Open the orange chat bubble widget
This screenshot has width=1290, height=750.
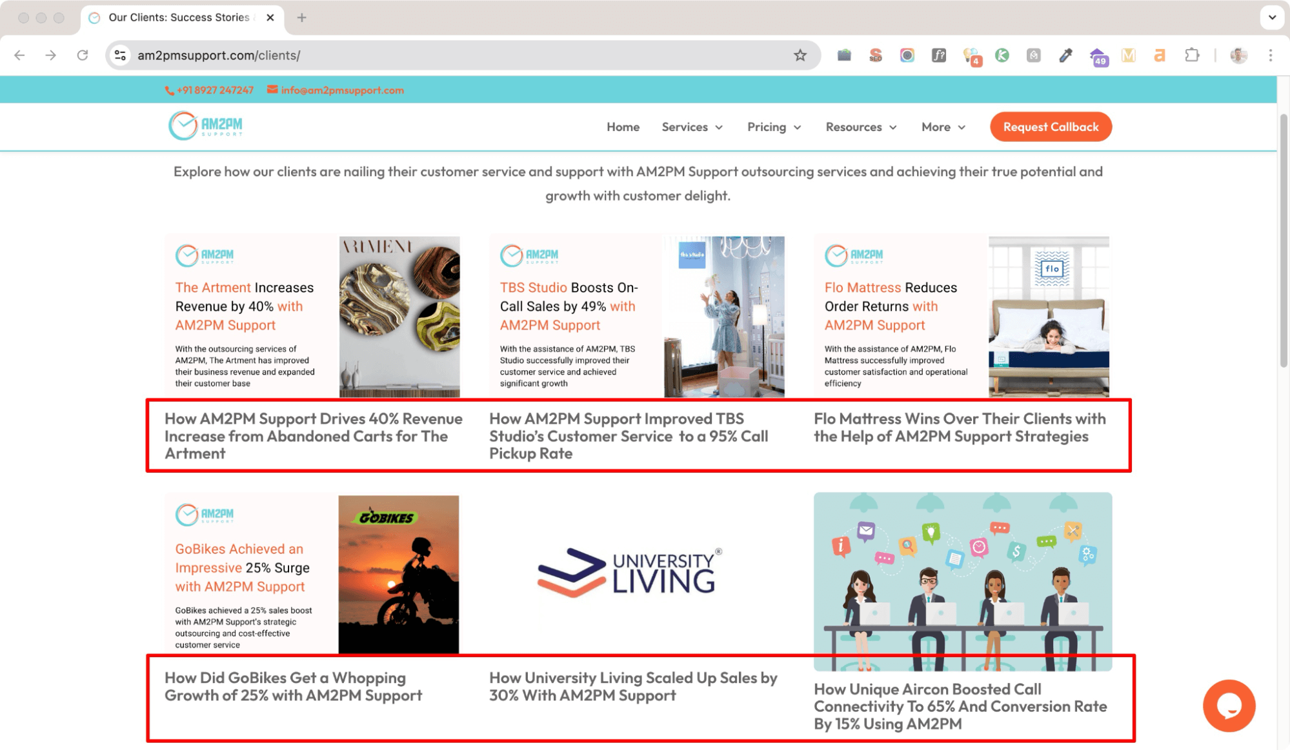pyautogui.click(x=1229, y=706)
